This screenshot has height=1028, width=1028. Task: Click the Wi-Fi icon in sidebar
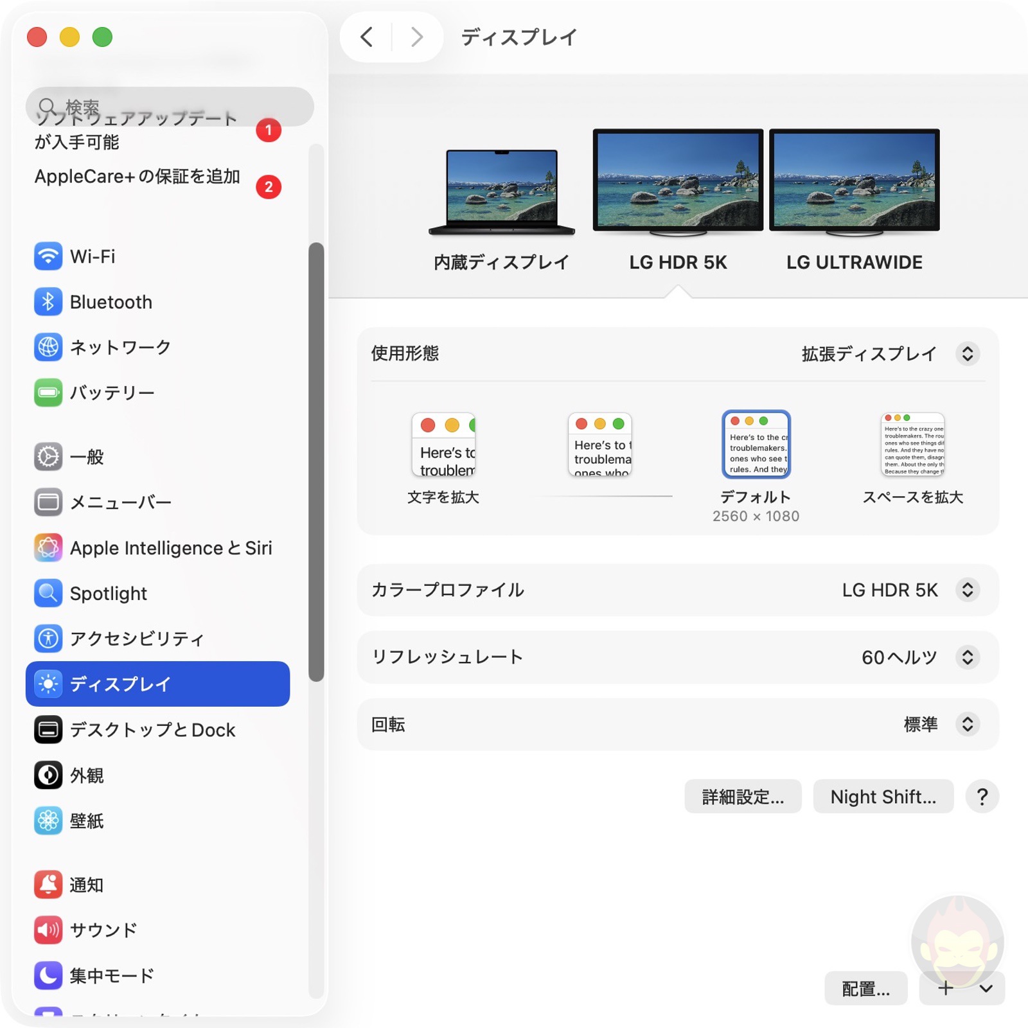pos(48,256)
